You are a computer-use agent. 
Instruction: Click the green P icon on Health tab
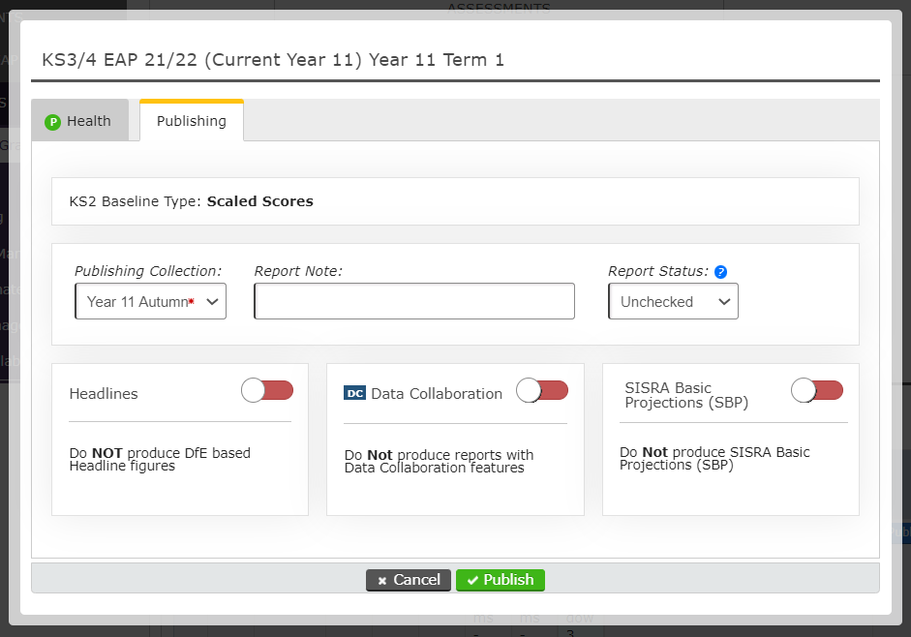[x=53, y=122]
